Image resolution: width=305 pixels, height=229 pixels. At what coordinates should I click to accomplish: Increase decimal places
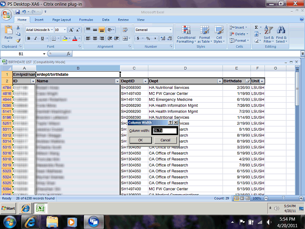click(x=163, y=38)
